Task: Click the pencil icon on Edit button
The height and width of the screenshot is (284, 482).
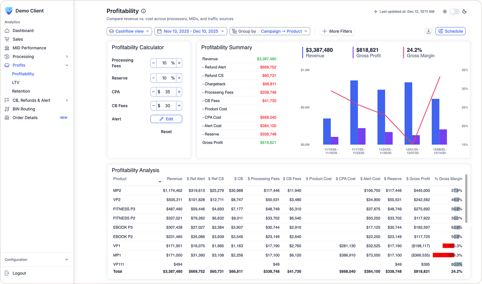Action: point(161,119)
